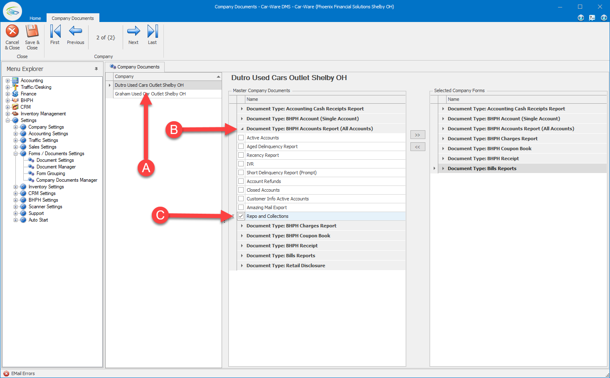Click the EMail Errors status text

tap(23, 373)
